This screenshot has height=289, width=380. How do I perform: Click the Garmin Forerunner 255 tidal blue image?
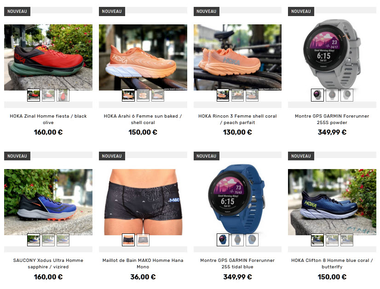click(237, 199)
